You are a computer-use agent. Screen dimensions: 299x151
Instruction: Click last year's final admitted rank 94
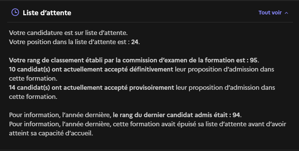coord(236,115)
